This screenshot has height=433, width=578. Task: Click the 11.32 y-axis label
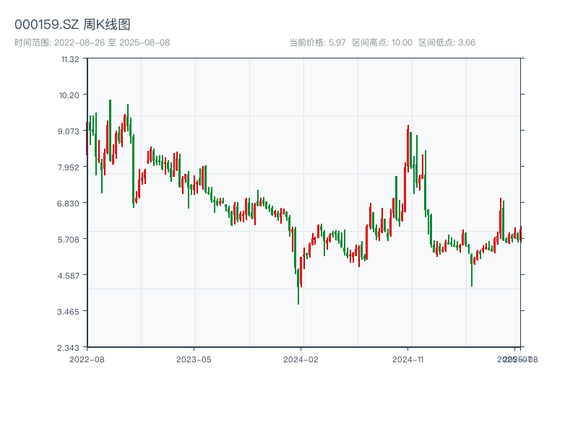click(x=70, y=58)
